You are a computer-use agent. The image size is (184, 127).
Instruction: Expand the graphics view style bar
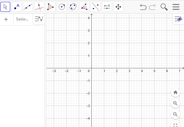[178, 19]
